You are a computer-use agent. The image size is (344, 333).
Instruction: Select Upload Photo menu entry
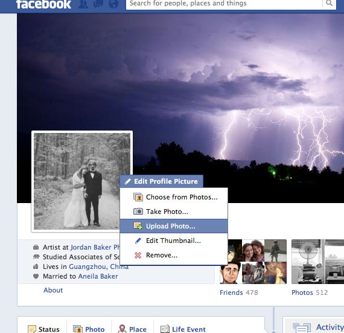tap(174, 226)
